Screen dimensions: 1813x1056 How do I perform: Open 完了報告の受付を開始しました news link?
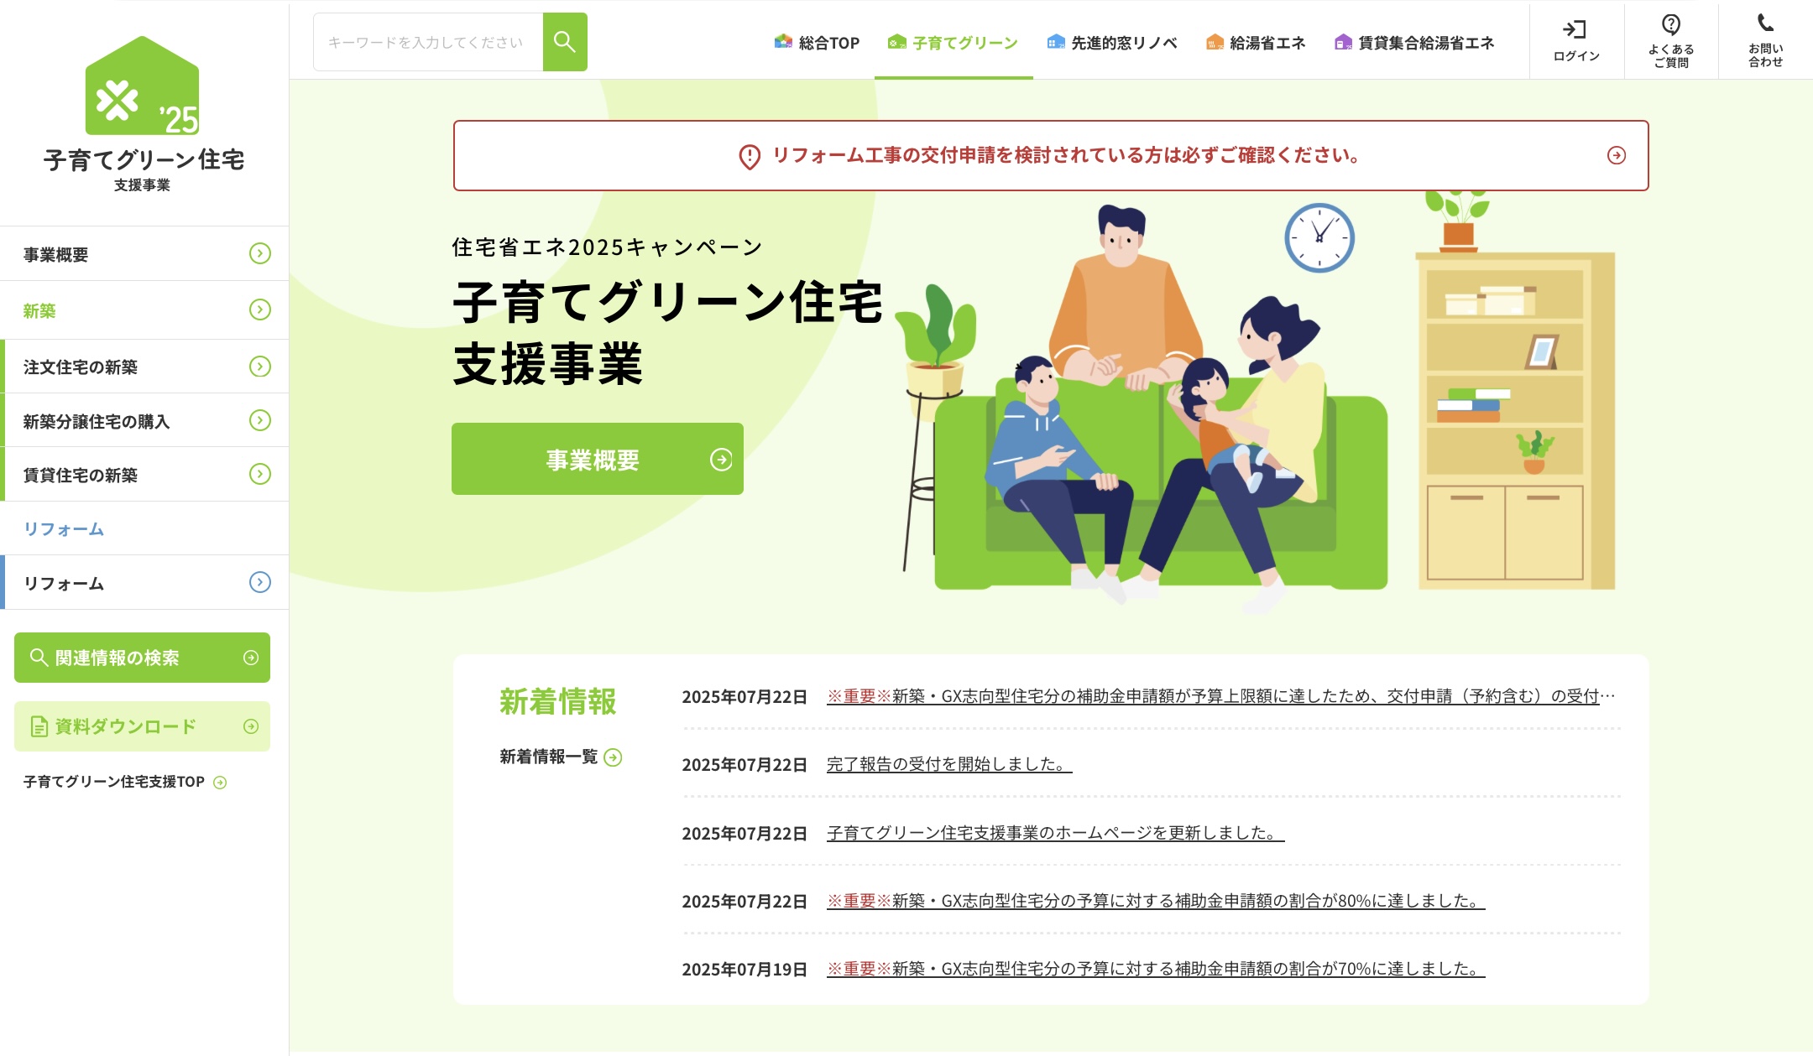click(x=949, y=764)
